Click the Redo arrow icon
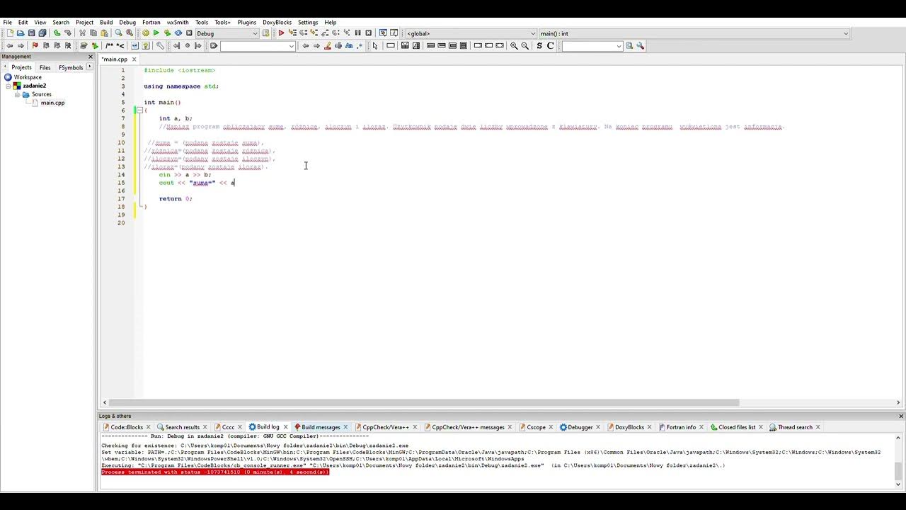The width and height of the screenshot is (906, 510). pyautogui.click(x=68, y=33)
